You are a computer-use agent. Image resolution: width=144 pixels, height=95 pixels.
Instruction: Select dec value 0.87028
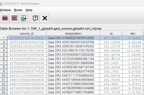(133, 72)
